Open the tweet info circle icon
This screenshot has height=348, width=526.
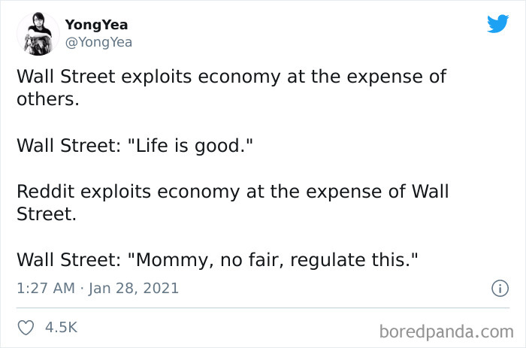coord(497,288)
